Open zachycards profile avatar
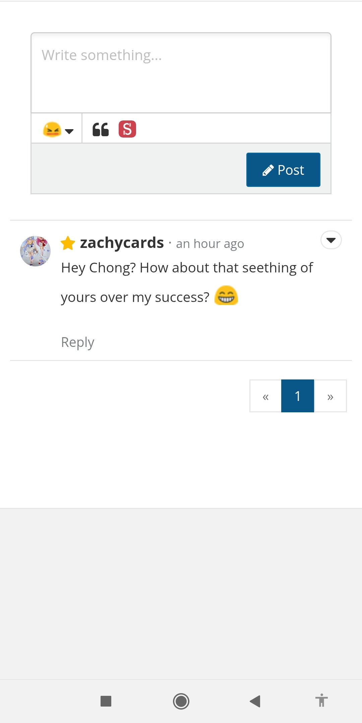 [36, 251]
